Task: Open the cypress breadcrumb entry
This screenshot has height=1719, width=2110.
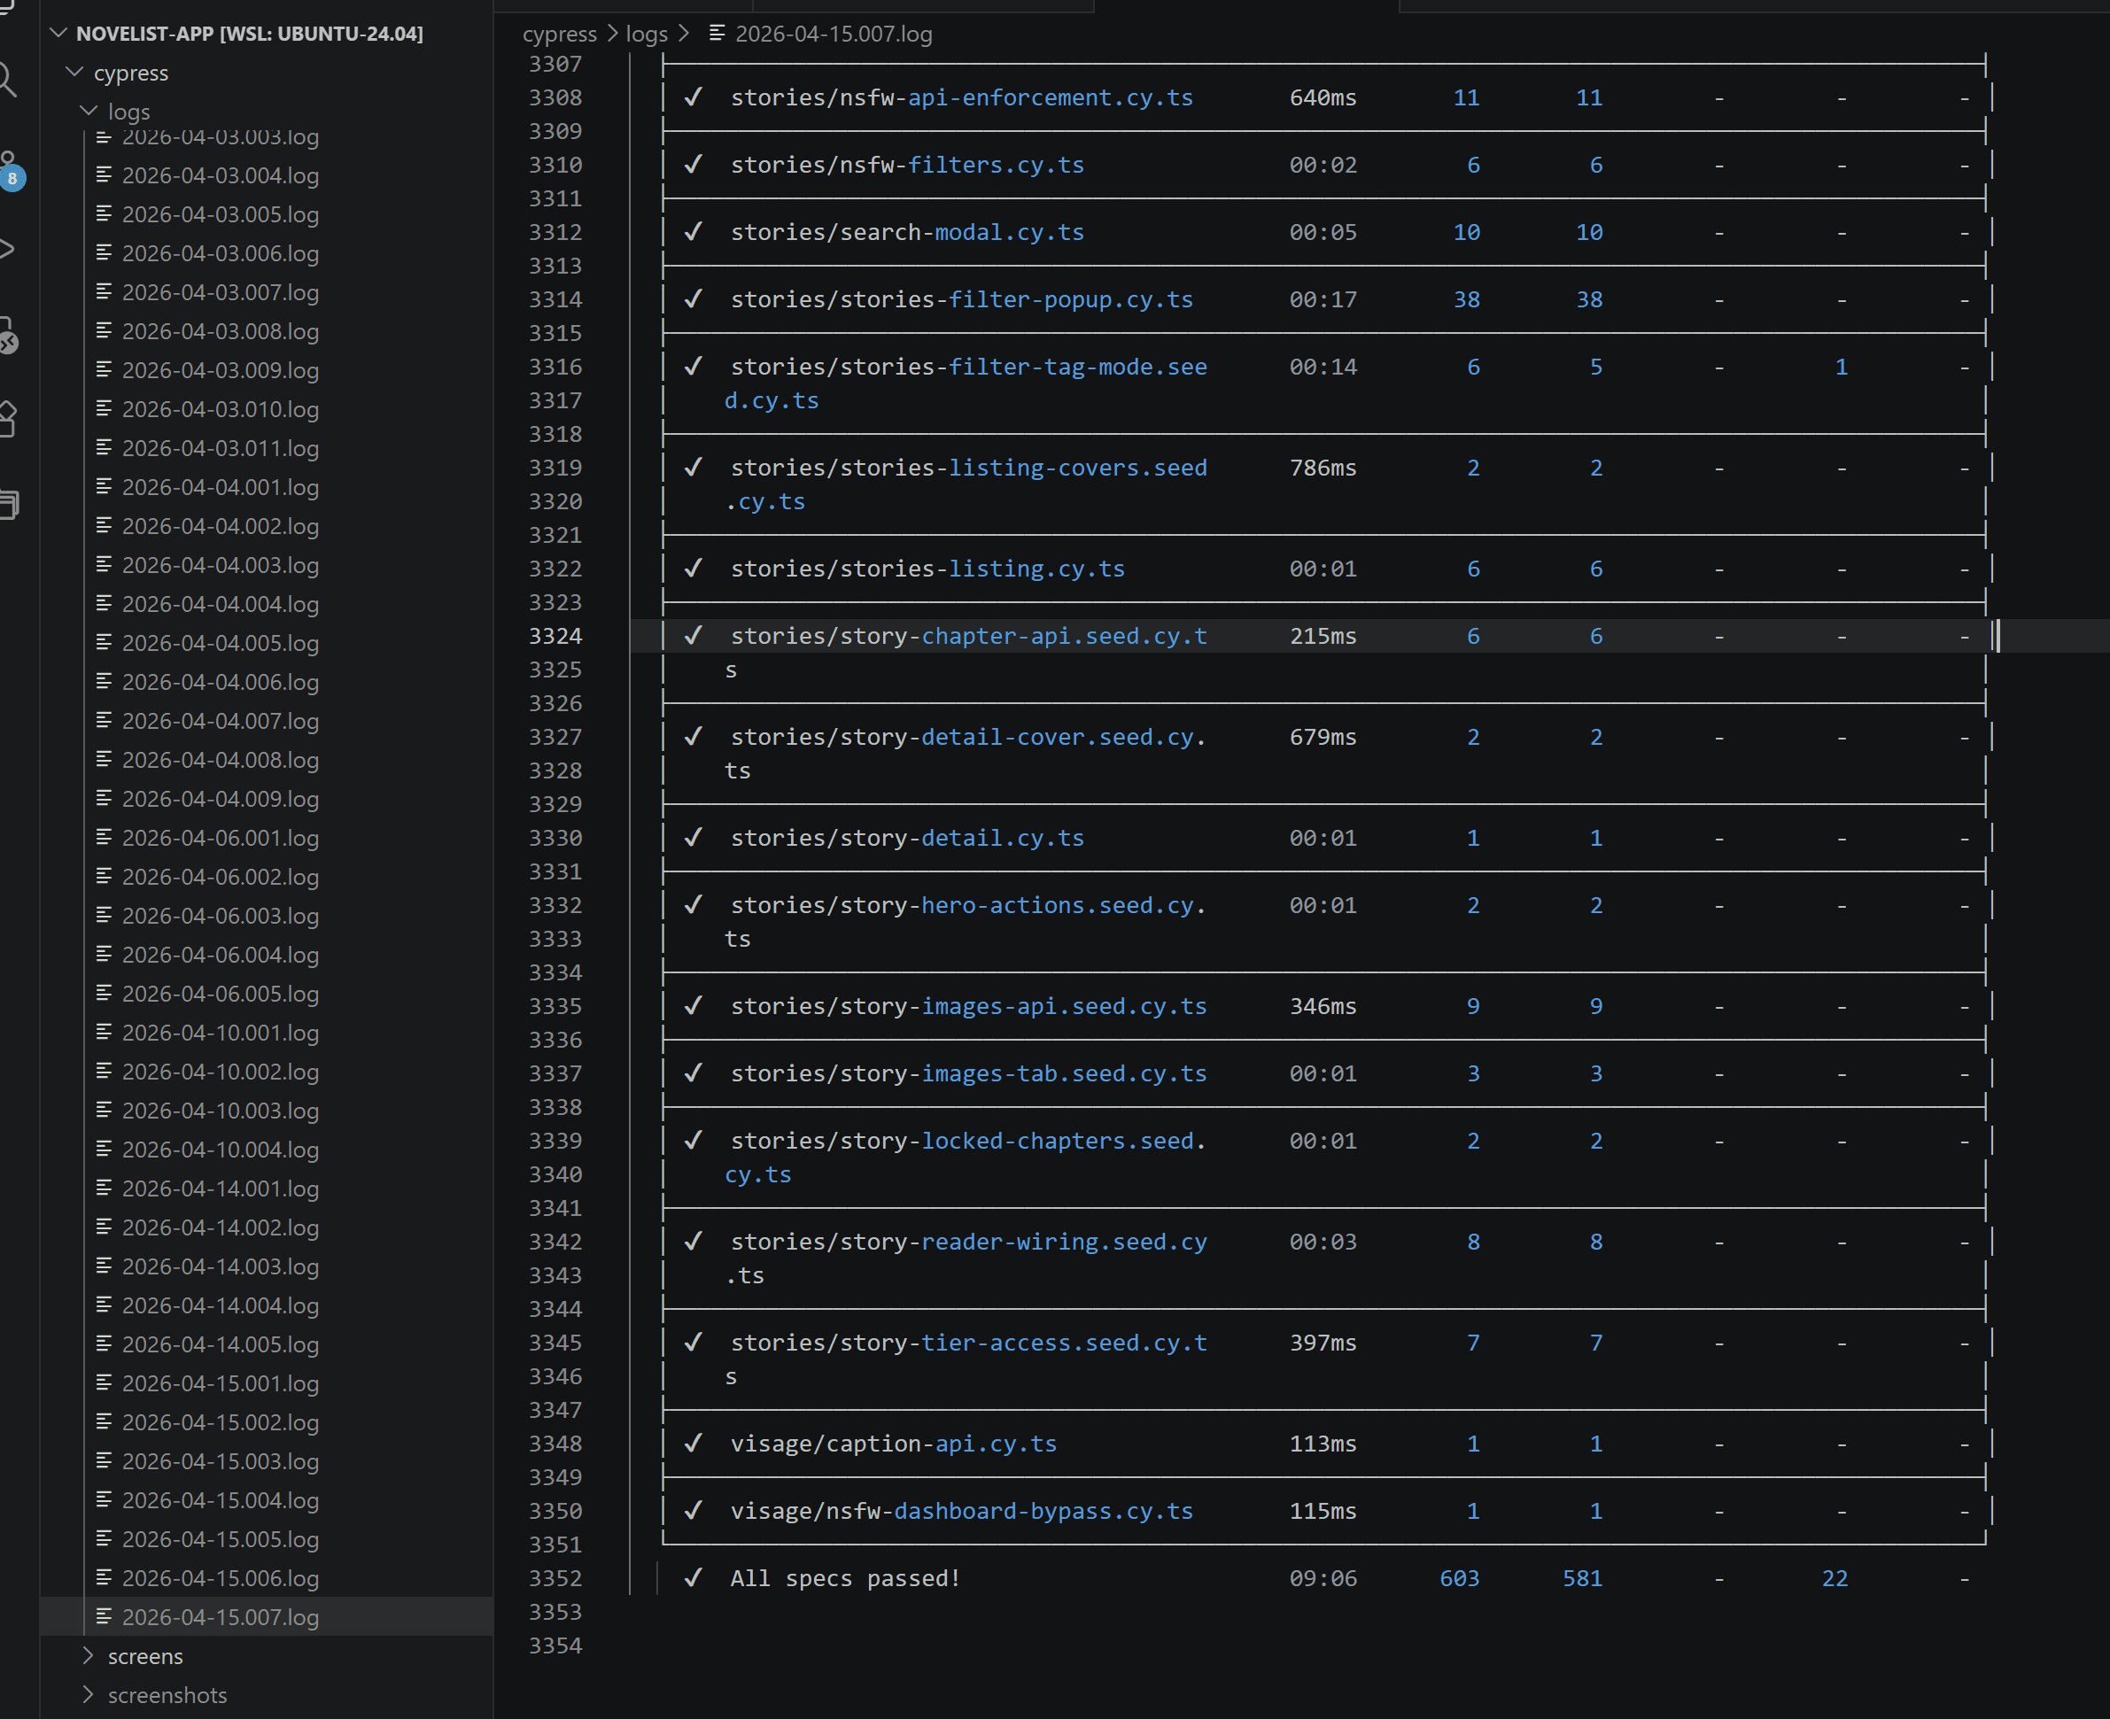Action: pos(560,34)
